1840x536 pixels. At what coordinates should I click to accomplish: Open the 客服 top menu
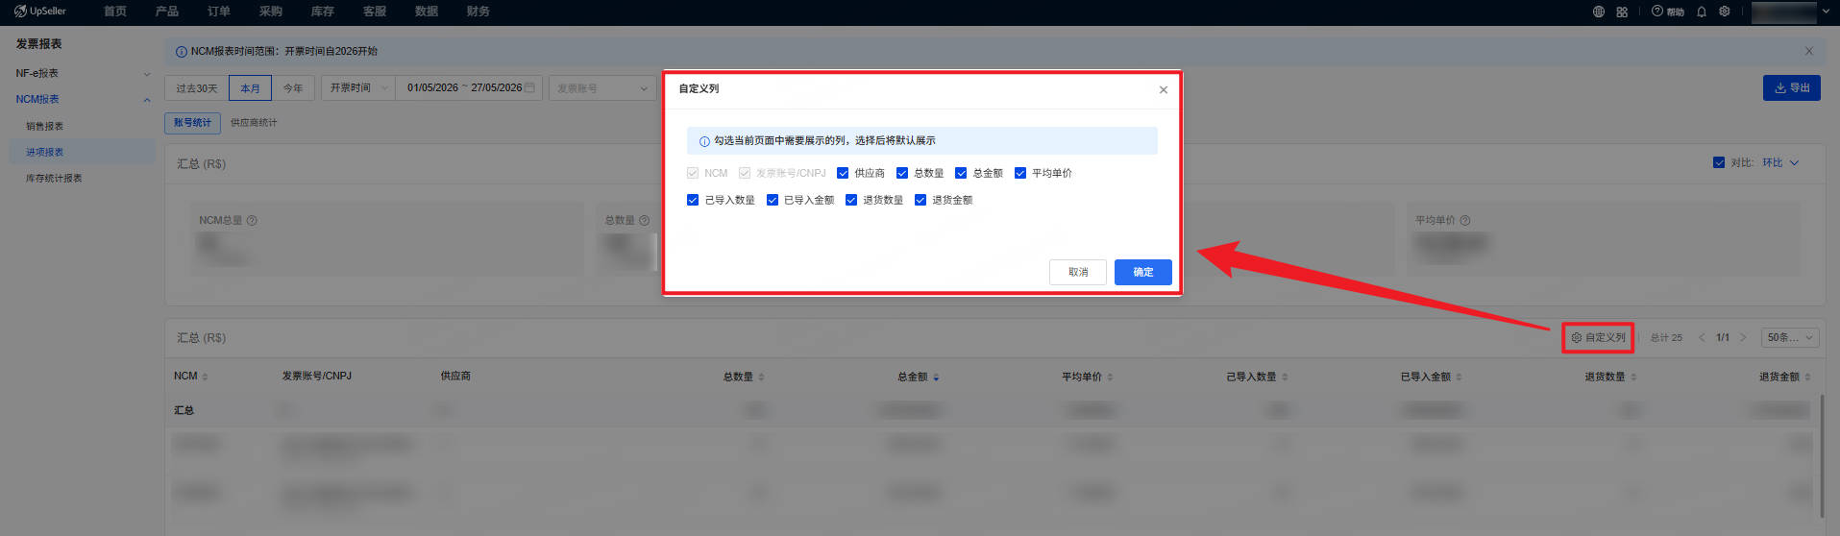[375, 12]
